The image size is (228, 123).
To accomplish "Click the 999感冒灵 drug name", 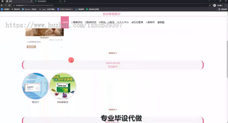I will tap(63, 102).
